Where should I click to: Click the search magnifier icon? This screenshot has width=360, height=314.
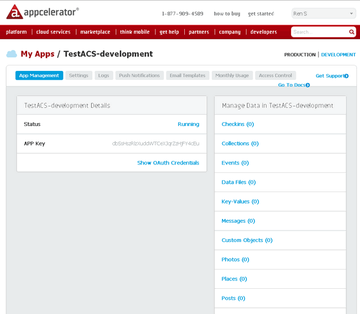tap(351, 32)
